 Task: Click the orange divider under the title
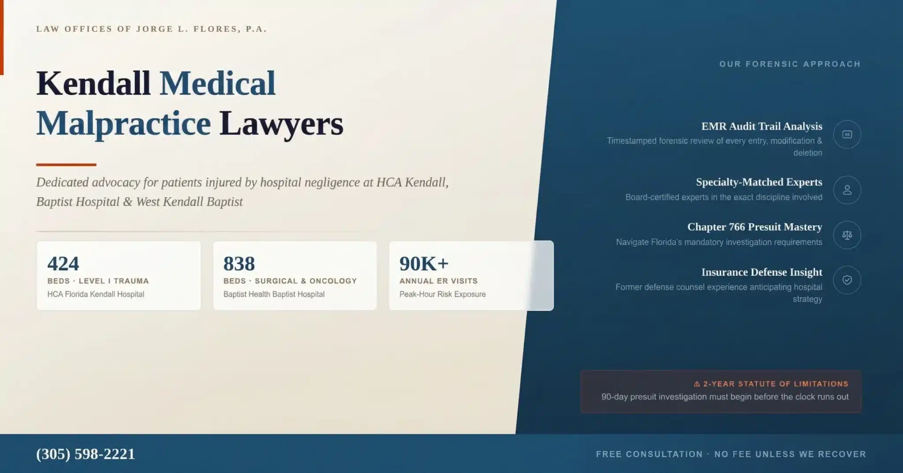66,165
